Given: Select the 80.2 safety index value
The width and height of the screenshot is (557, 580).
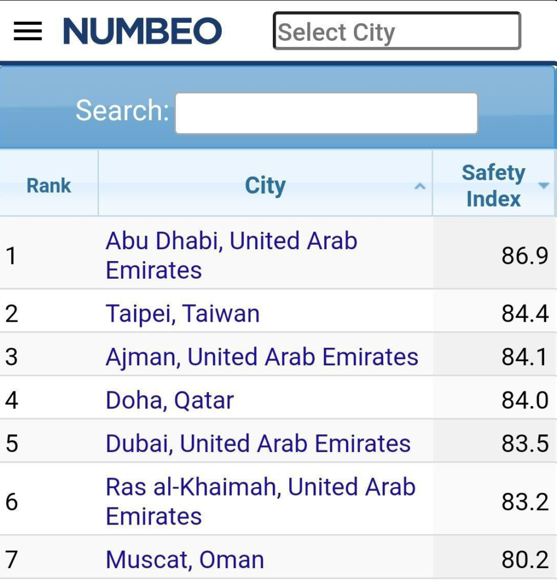Looking at the screenshot, I should pos(525,560).
